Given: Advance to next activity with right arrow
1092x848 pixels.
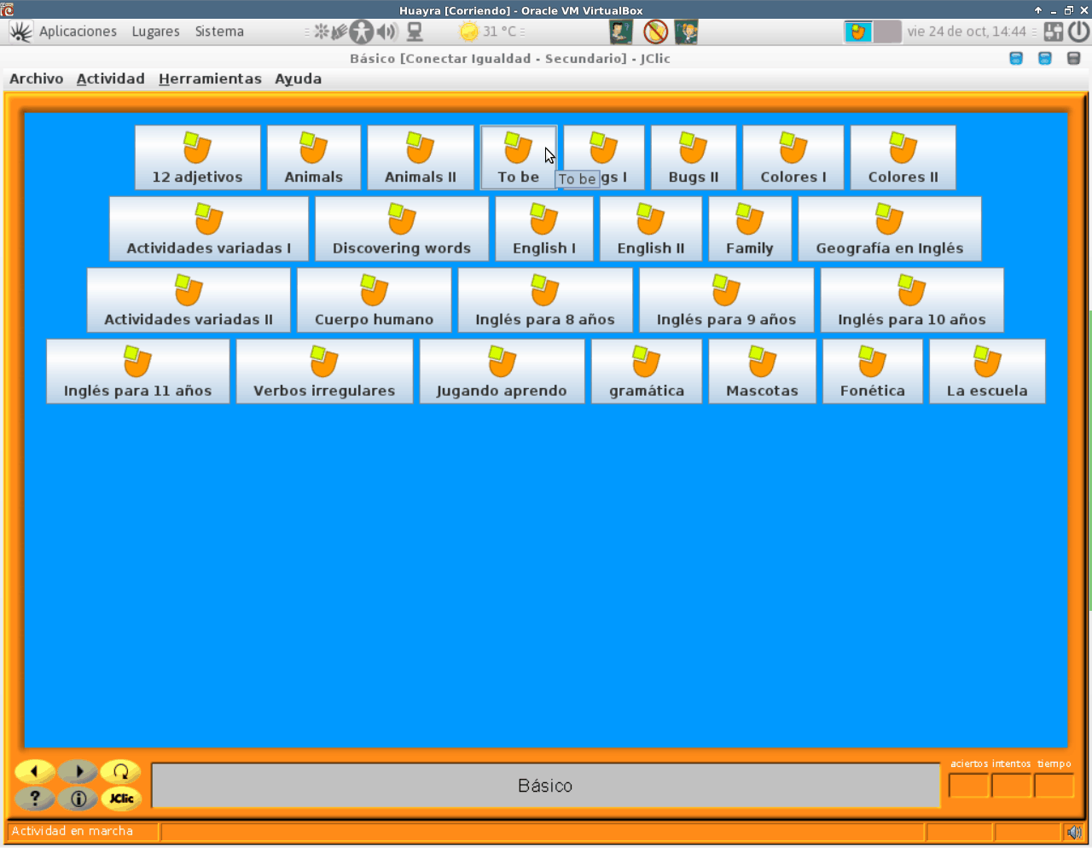Looking at the screenshot, I should pos(78,771).
